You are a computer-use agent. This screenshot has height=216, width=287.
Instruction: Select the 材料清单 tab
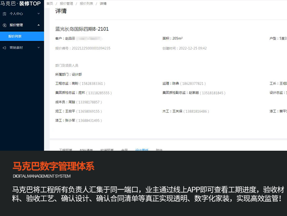(85, 149)
